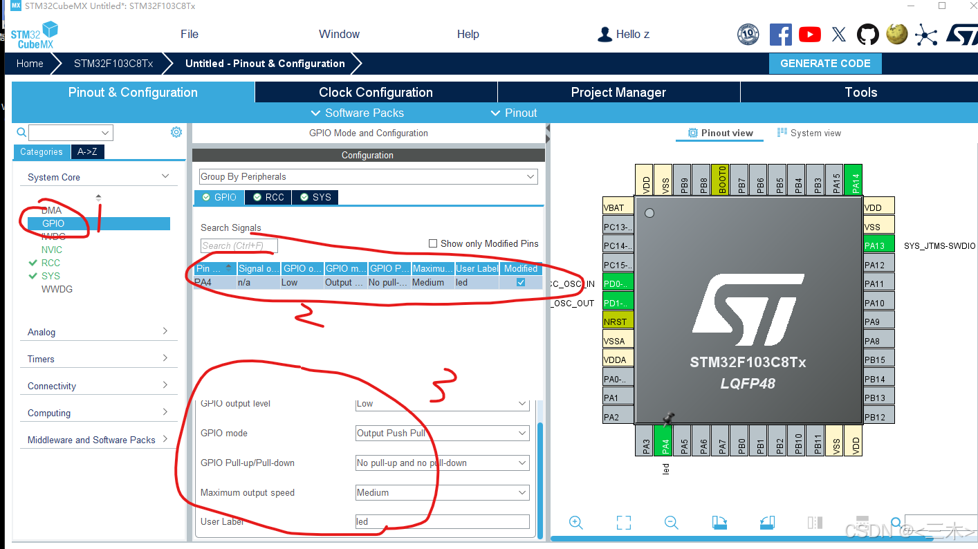
Task: Select the PA4 row in GPIO table
Action: pos(367,282)
